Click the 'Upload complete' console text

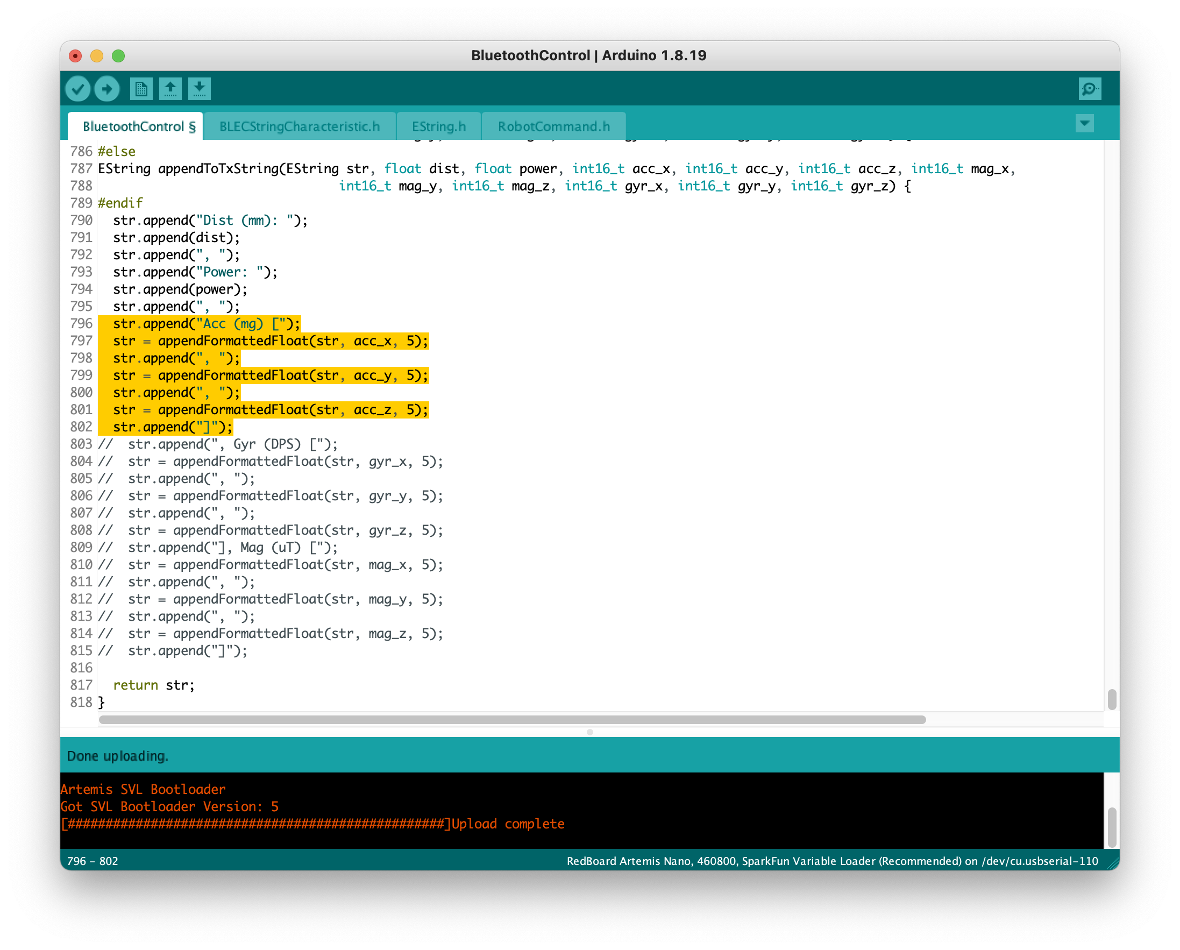pyautogui.click(x=508, y=824)
